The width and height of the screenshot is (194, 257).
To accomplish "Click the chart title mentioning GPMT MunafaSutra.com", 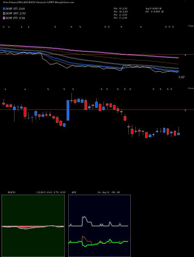I will coord(38,3).
